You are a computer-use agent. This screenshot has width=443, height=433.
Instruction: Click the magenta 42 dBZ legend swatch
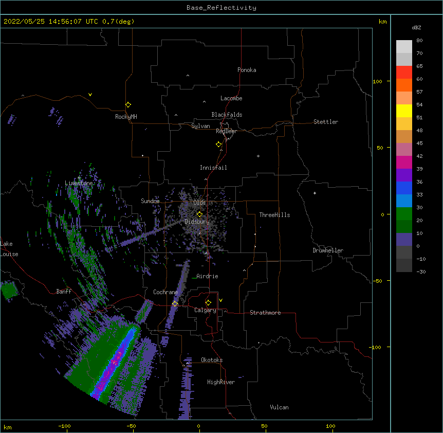tap(404, 162)
